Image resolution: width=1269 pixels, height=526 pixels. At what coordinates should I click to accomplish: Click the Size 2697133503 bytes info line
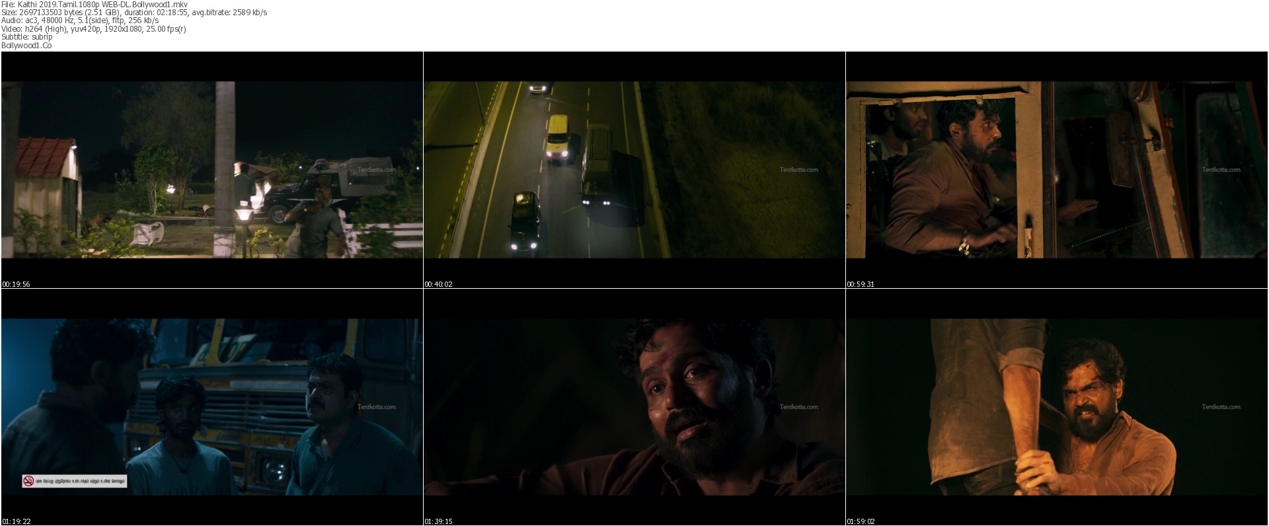[134, 13]
